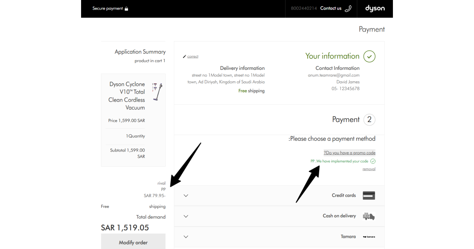
Task: Click the Tamara logo icon
Action: tap(369, 237)
